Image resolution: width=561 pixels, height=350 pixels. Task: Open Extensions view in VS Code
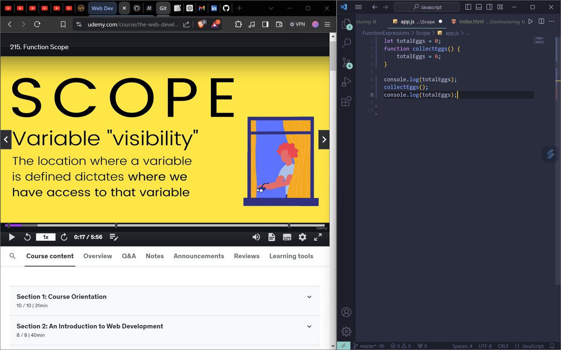tap(346, 101)
